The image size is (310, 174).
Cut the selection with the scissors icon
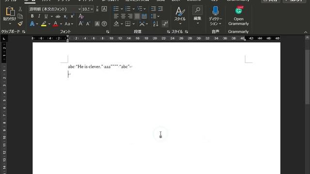20,9
